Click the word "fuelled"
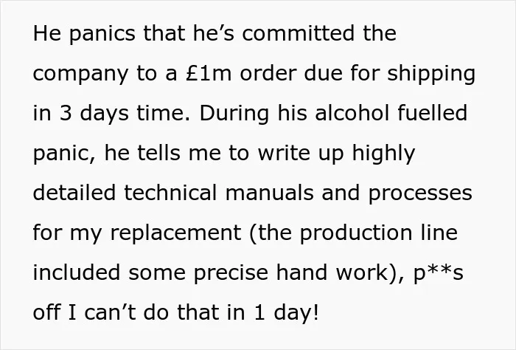Screen dimensions: 516x350 point(433,113)
